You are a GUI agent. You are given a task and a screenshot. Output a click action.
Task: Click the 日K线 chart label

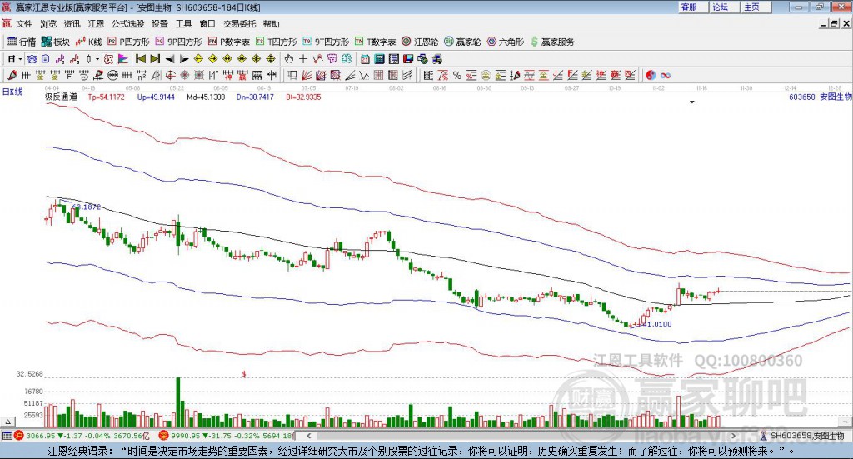click(x=12, y=92)
